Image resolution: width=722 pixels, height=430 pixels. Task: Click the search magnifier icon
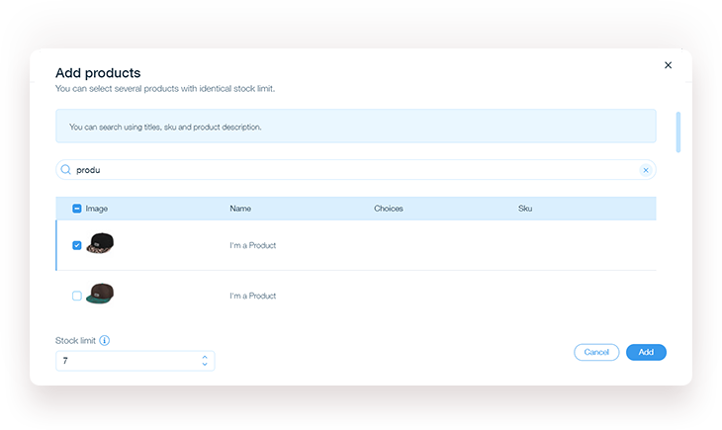(x=66, y=170)
